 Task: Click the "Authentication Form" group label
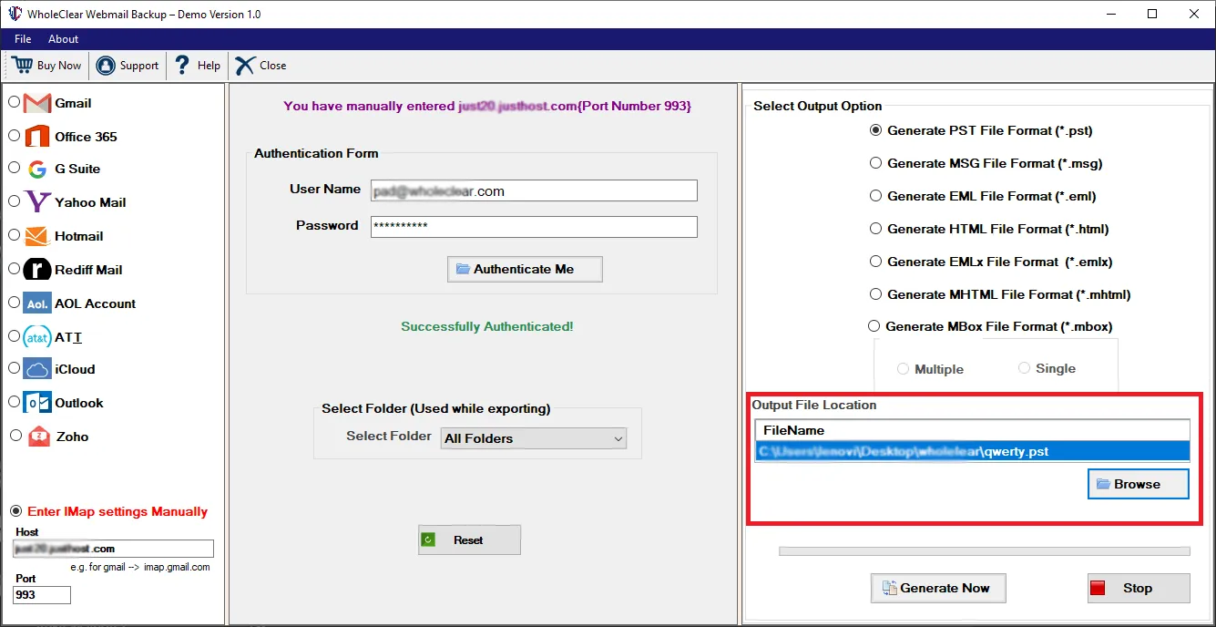tap(316, 153)
